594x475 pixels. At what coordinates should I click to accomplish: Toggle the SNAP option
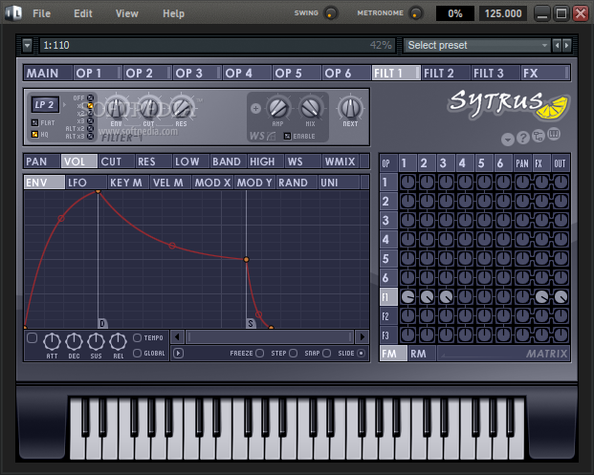pyautogui.click(x=326, y=353)
